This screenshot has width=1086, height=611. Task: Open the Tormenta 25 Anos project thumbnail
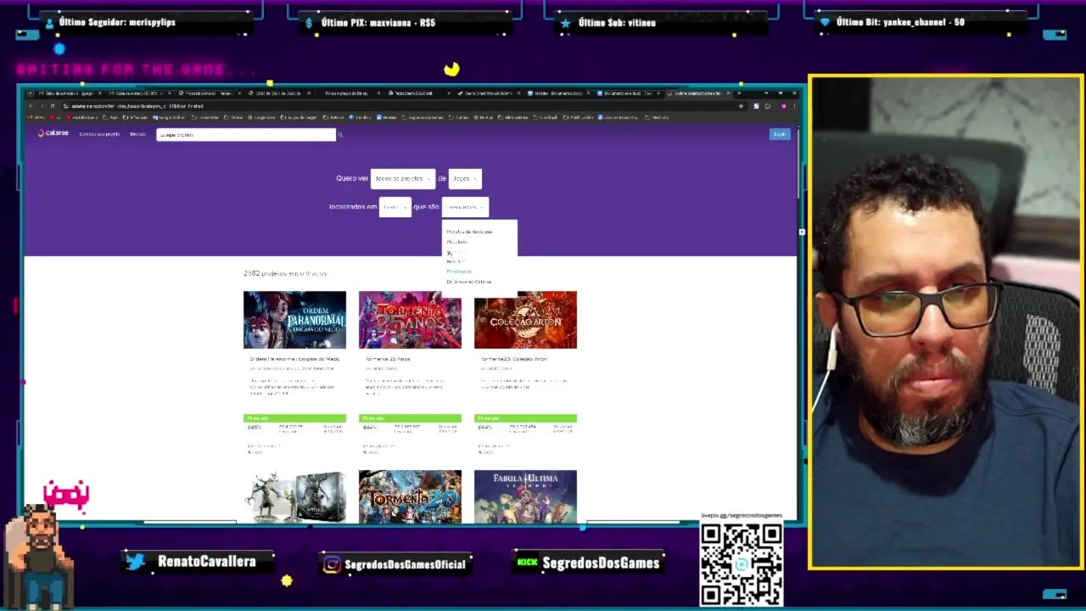tap(410, 320)
